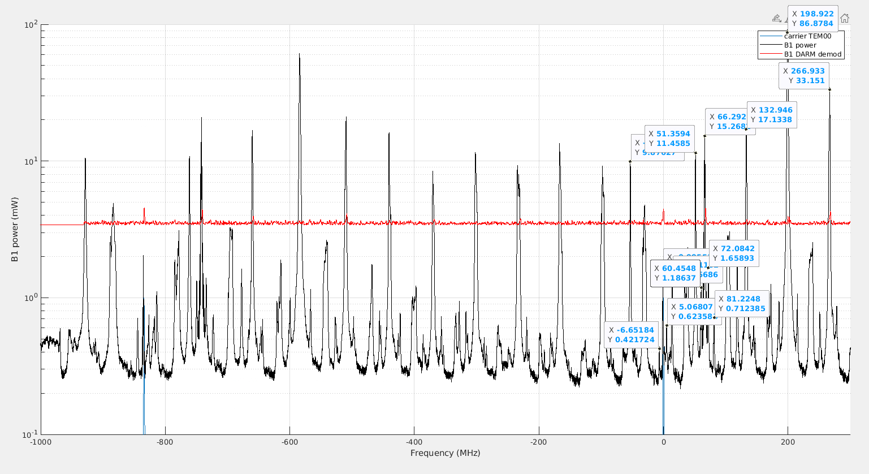
Task: Select the data tip showing X 198.922
Action: [x=812, y=19]
